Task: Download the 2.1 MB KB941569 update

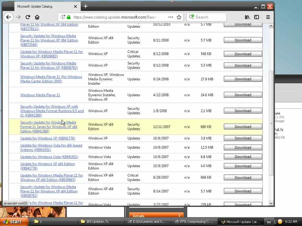Action: [243, 111]
